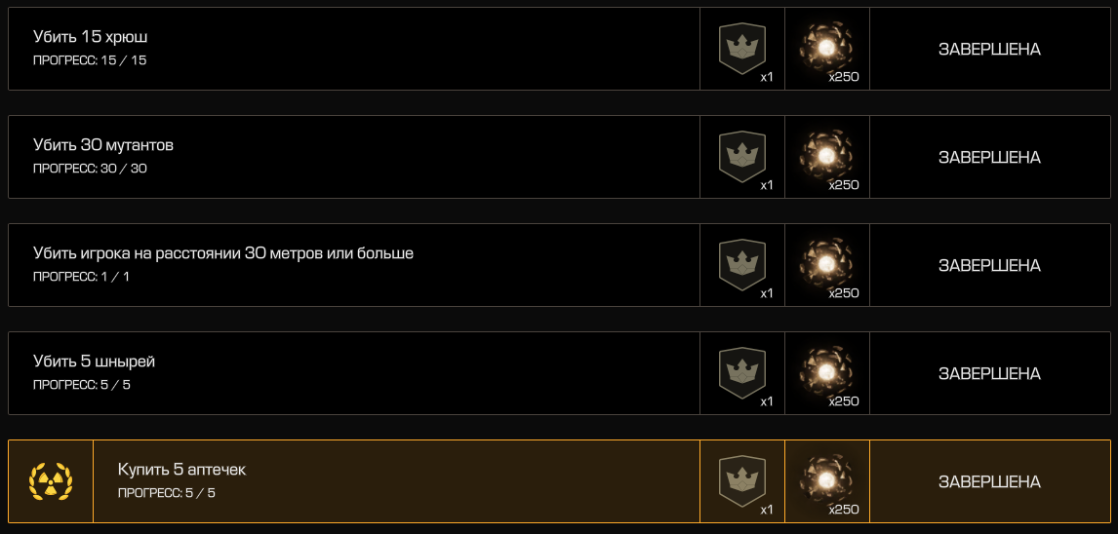Click "ЗАВЕРШЕНА" status for "Купить 5 аптечек"
Image resolution: width=1118 pixels, height=534 pixels.
[989, 482]
